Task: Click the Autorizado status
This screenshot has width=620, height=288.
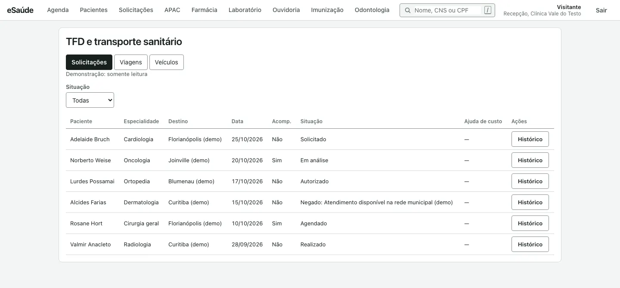Action: click(x=314, y=181)
